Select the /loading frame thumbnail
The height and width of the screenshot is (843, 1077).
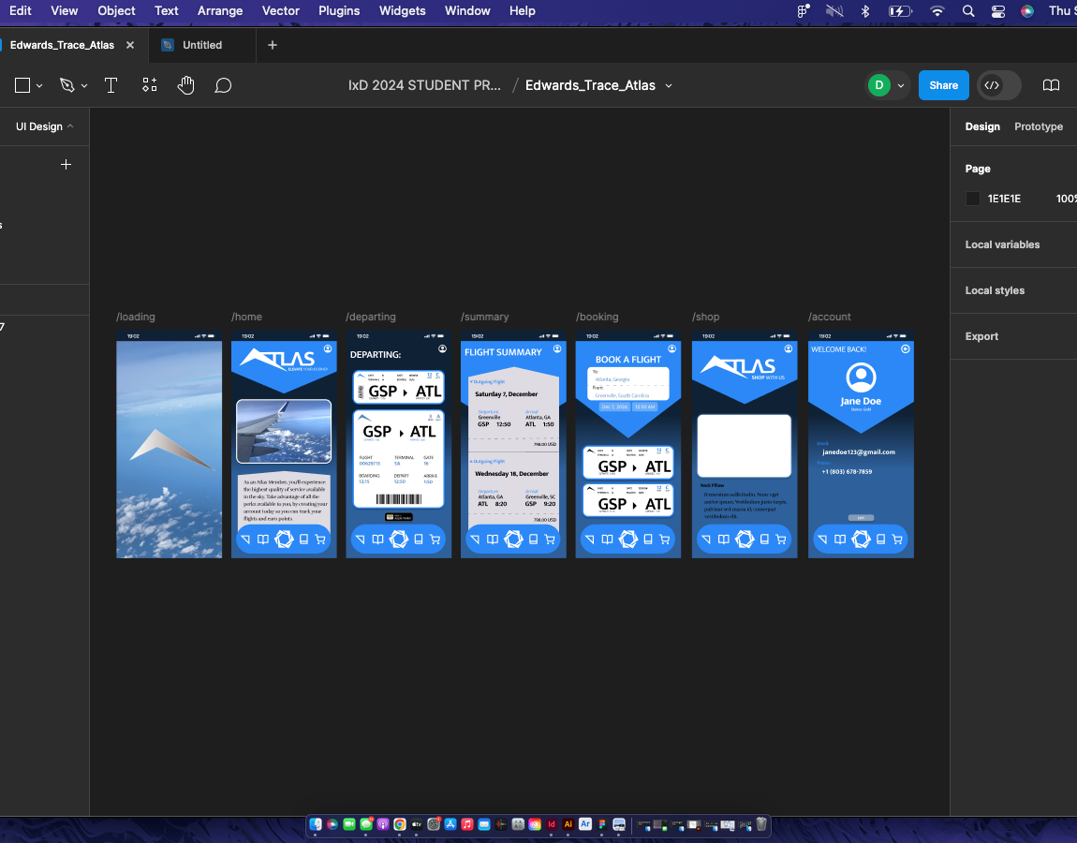169,445
